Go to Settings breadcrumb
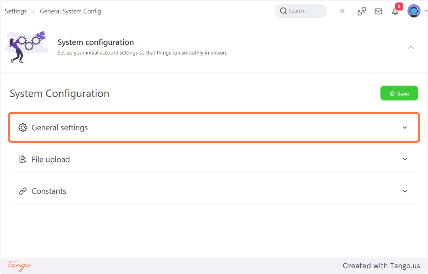The height and width of the screenshot is (274, 428). pyautogui.click(x=16, y=11)
